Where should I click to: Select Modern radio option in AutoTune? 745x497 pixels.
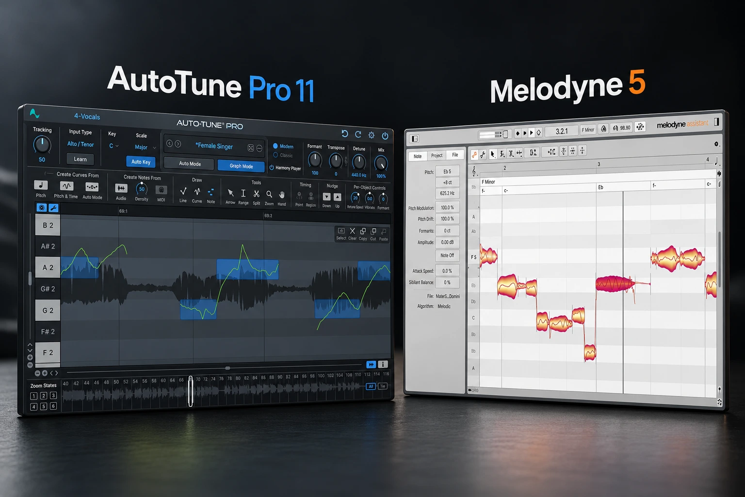[275, 146]
